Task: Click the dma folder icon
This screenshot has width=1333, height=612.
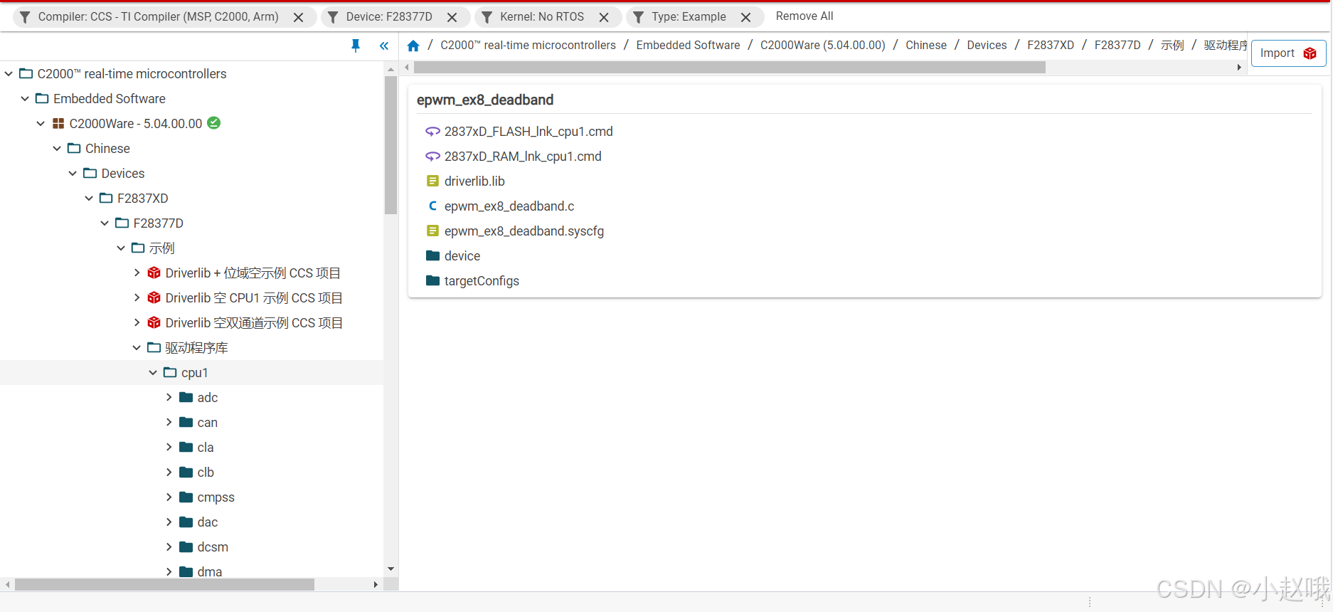Action: (x=186, y=572)
